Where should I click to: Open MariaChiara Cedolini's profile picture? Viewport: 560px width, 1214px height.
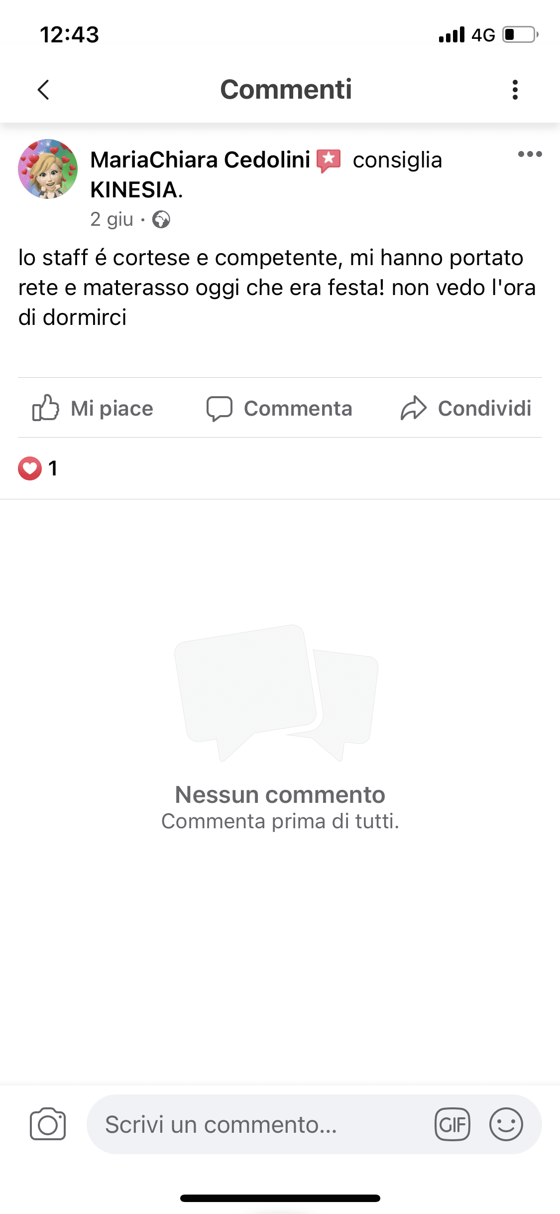48,169
